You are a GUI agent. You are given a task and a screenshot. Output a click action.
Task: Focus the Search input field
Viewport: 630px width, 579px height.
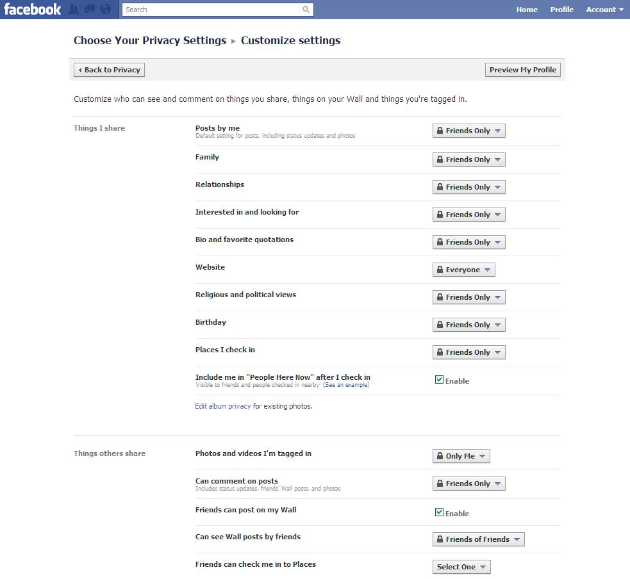(211, 9)
